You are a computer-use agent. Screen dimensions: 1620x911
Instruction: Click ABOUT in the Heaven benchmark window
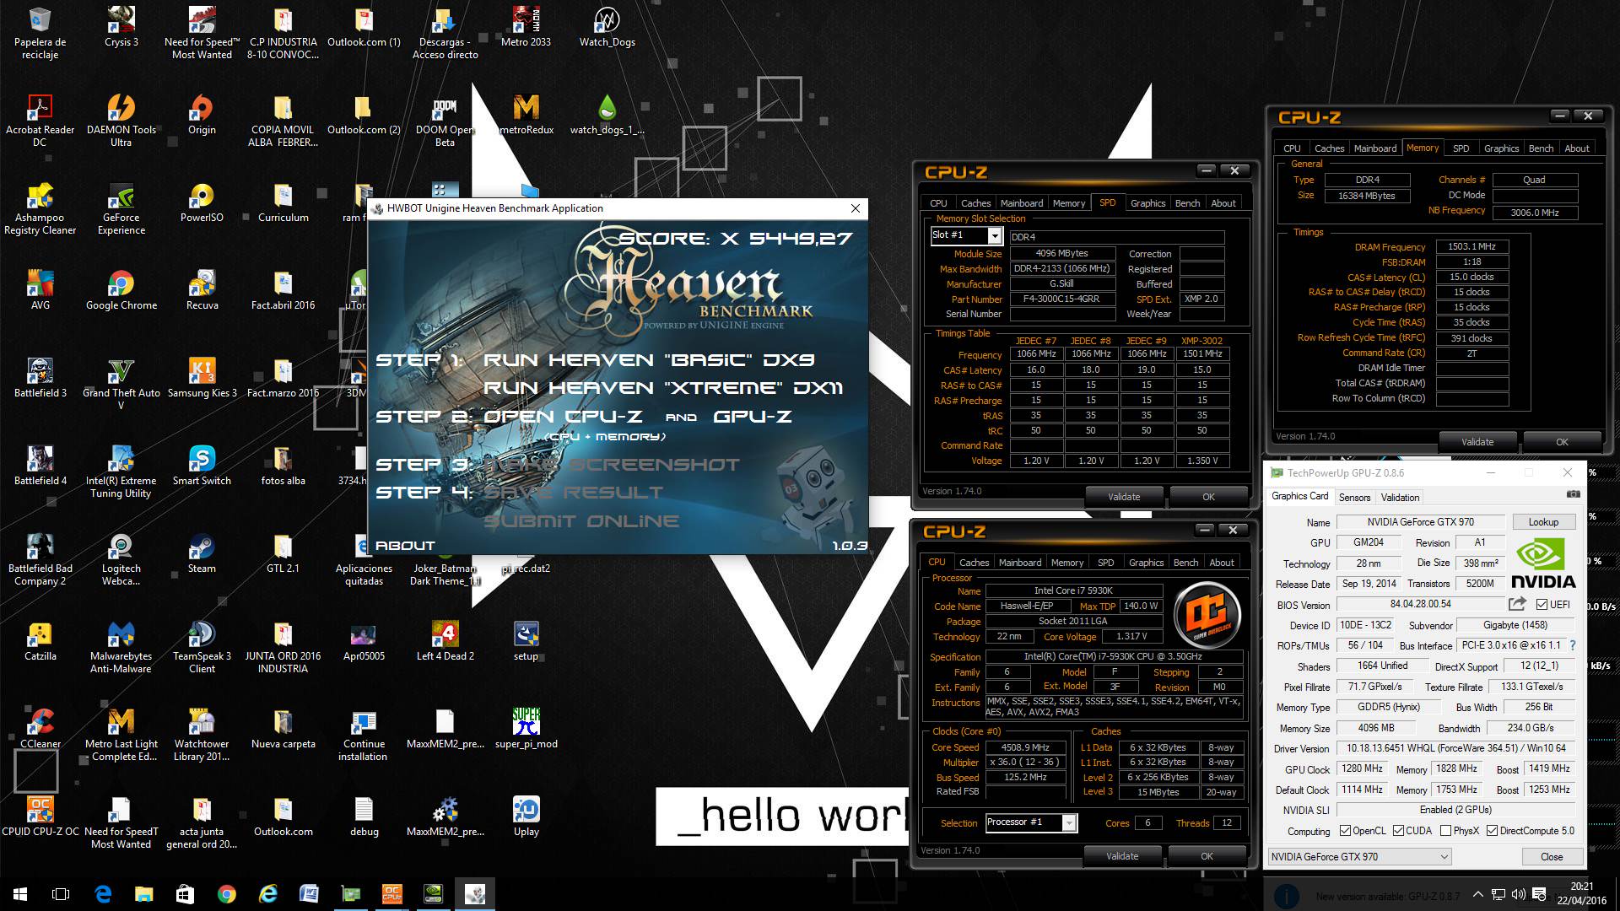[x=405, y=546]
